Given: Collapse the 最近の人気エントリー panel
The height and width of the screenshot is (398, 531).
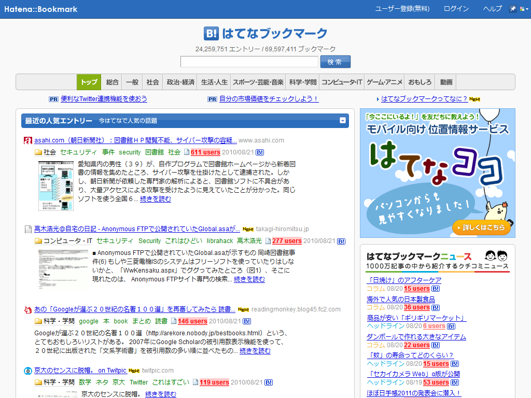Looking at the screenshot, I should (x=342, y=121).
